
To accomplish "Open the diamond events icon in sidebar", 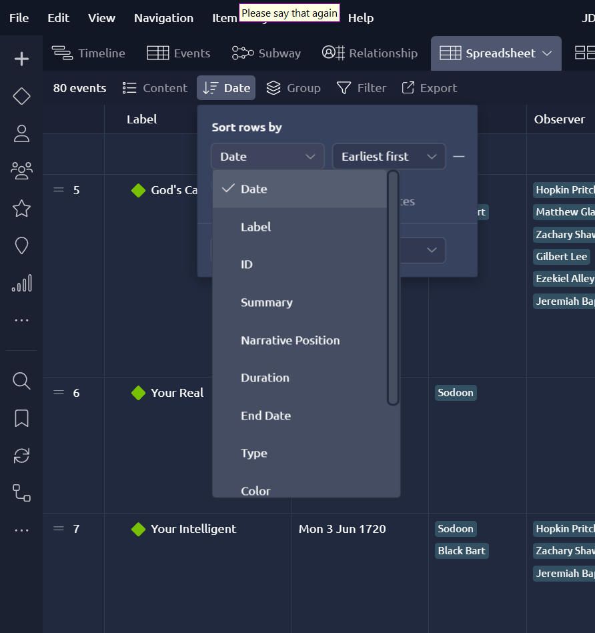I will pyautogui.click(x=21, y=96).
